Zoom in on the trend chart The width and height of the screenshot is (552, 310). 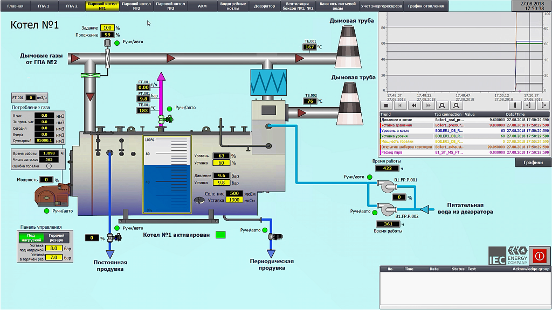point(442,105)
